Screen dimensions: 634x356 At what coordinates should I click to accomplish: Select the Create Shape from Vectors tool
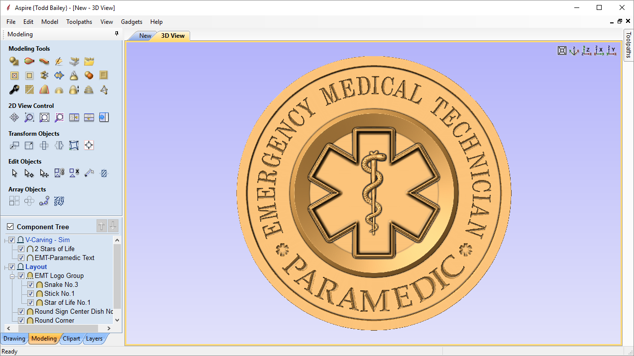(x=14, y=61)
